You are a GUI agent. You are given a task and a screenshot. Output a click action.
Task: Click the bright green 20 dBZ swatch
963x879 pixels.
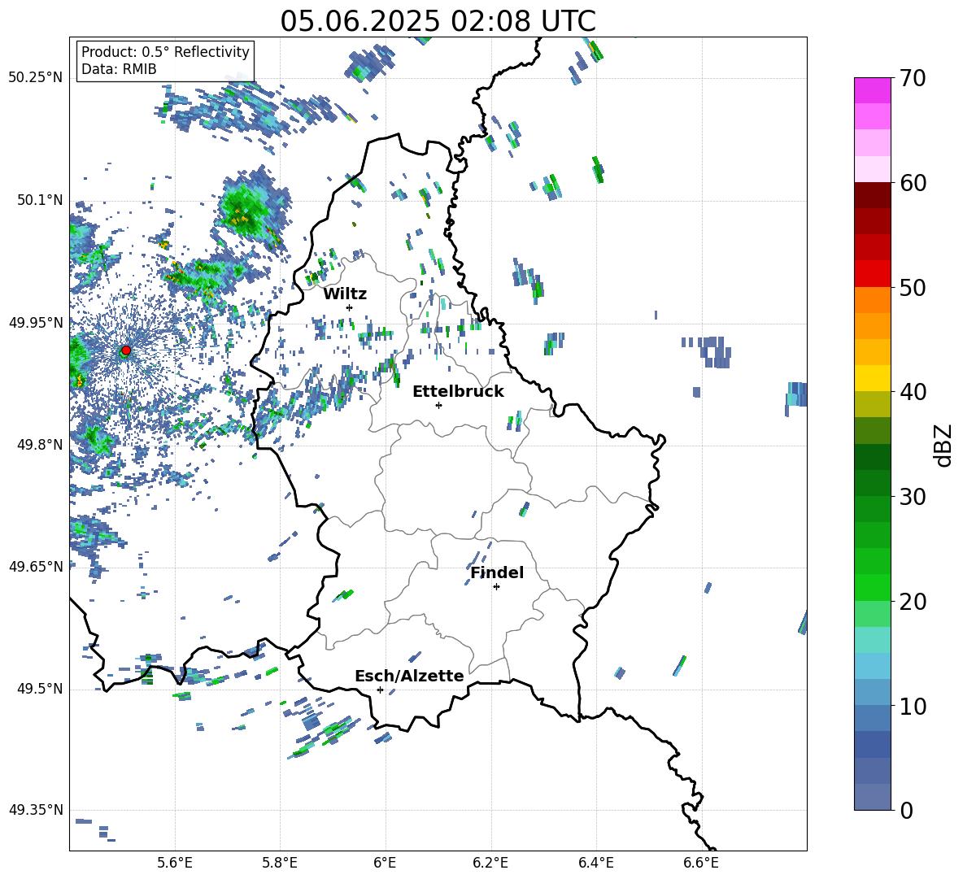(x=872, y=587)
